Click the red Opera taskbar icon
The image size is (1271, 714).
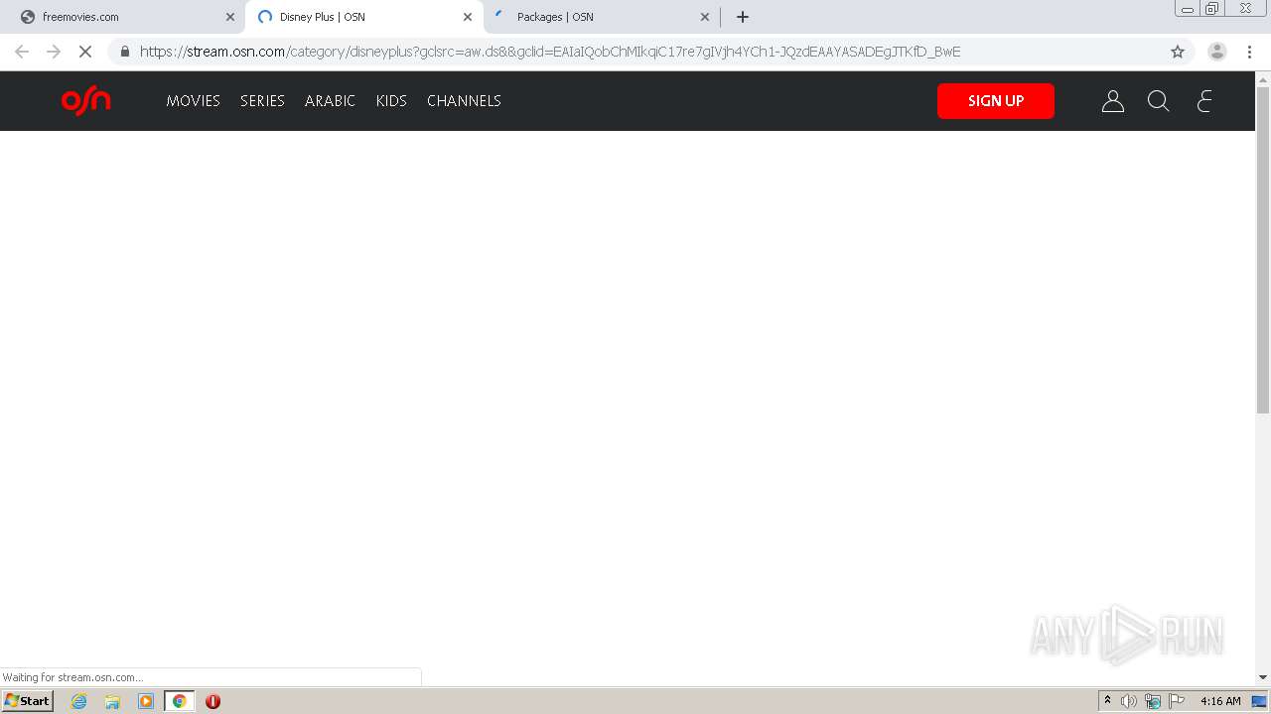click(x=212, y=701)
